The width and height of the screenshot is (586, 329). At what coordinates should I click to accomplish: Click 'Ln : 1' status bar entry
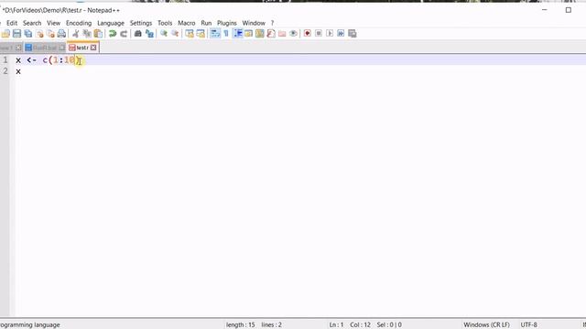(336, 325)
